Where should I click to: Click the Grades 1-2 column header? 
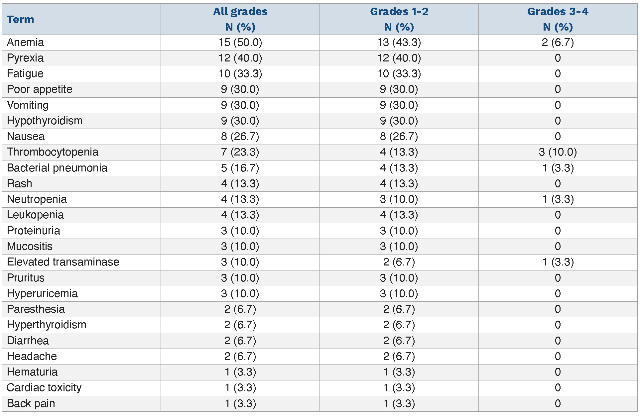(x=399, y=19)
